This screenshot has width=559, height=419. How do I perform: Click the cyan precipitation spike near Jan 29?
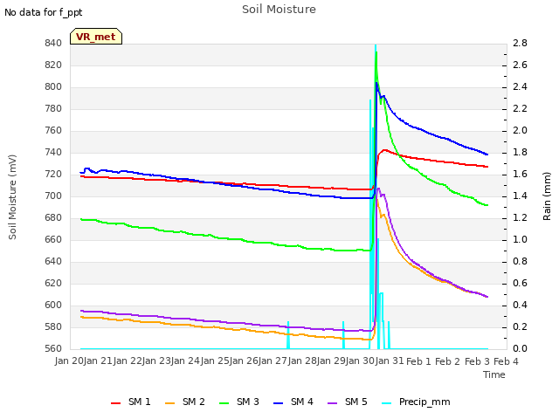(343, 335)
